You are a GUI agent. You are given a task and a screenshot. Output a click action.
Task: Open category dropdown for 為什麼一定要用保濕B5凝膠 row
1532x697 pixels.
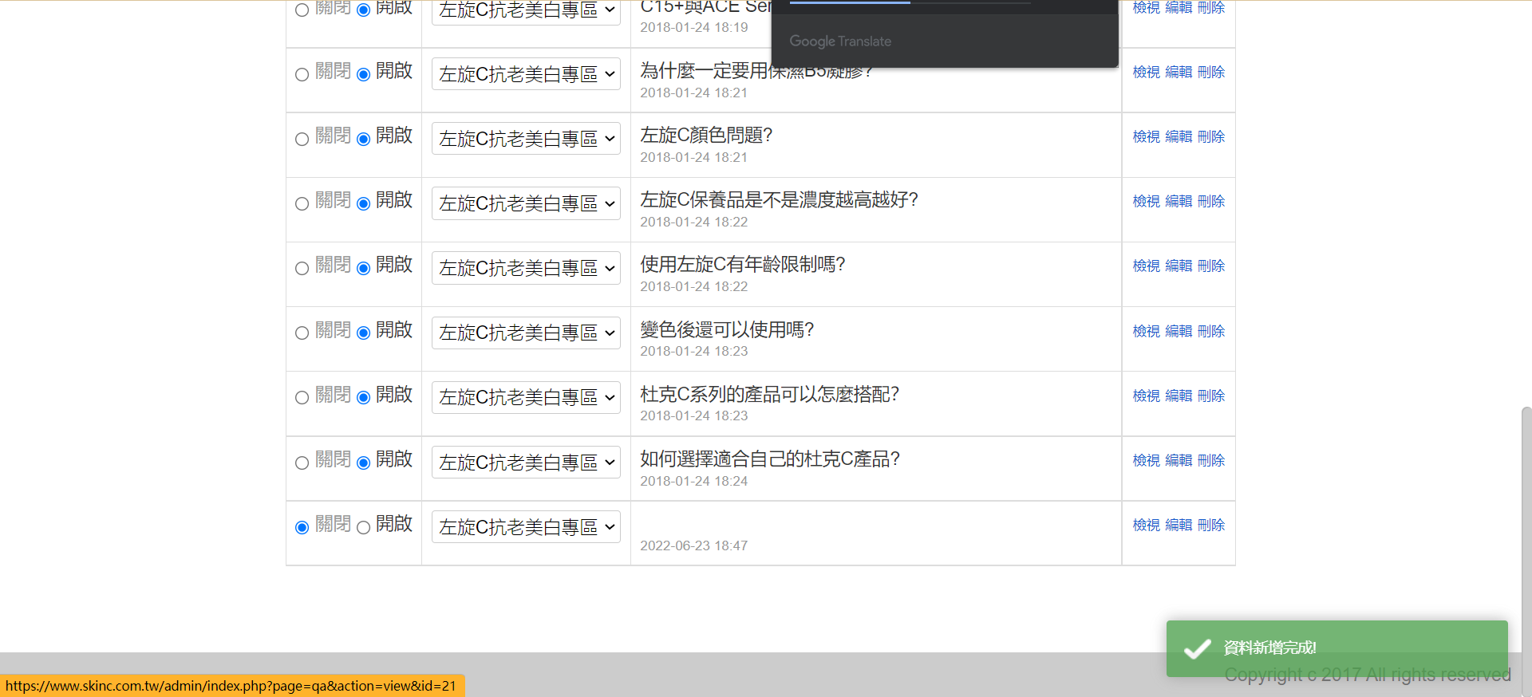[x=526, y=74]
